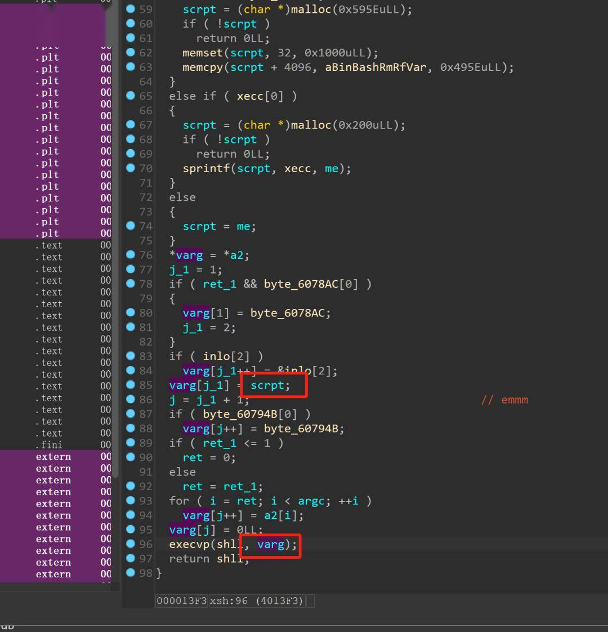This screenshot has height=632, width=608.
Task: Click the blue marker beside line 59
Action: click(x=130, y=9)
